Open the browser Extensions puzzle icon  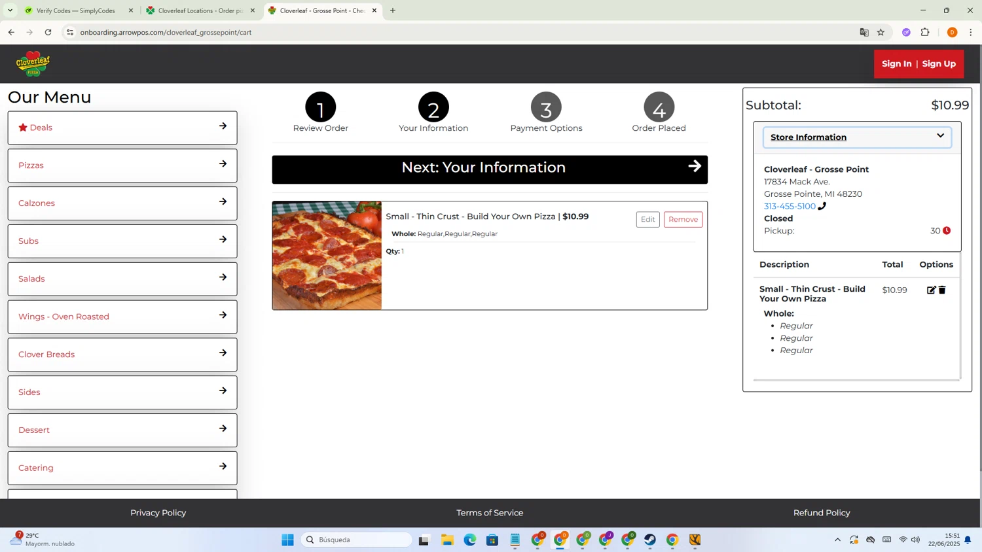pos(925,32)
